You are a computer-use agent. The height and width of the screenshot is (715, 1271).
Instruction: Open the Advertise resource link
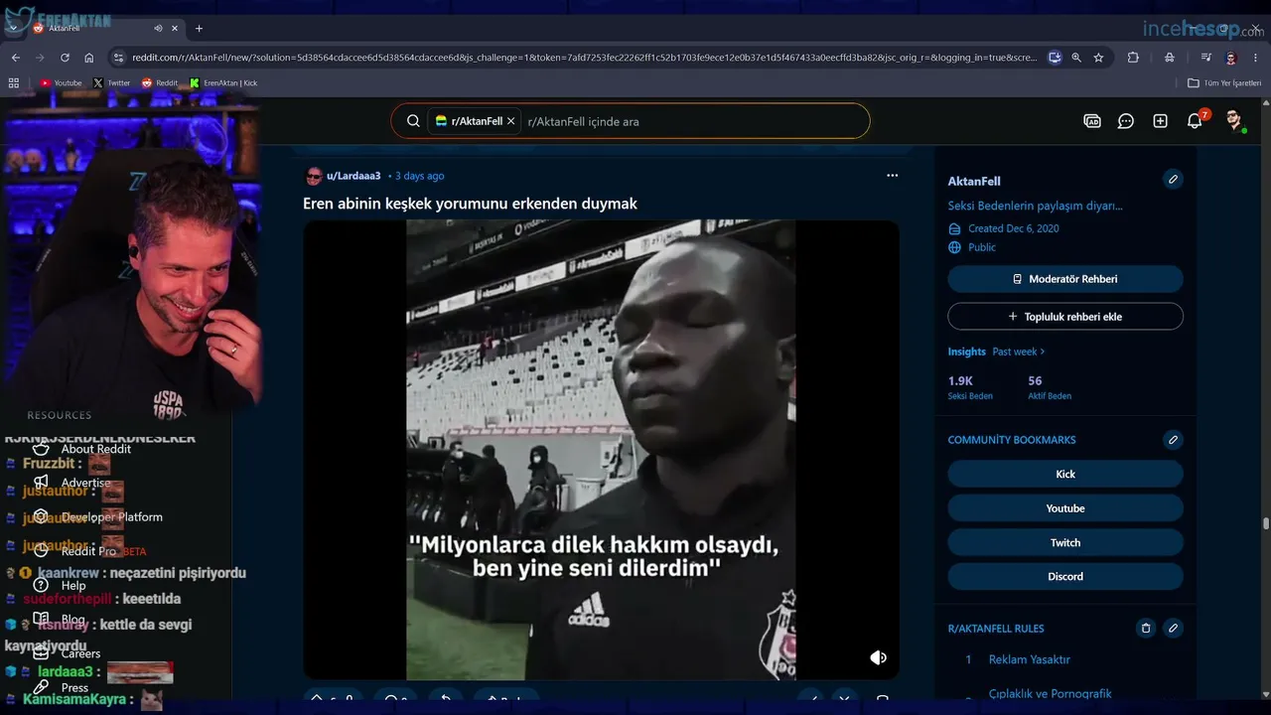coord(85,483)
